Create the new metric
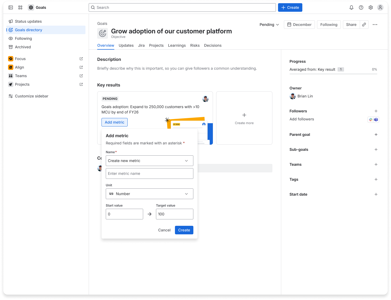Screen dimensions: 391x300 (184, 230)
